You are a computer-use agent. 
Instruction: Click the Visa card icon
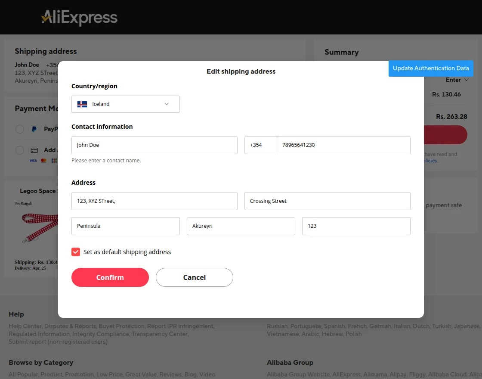point(33,161)
